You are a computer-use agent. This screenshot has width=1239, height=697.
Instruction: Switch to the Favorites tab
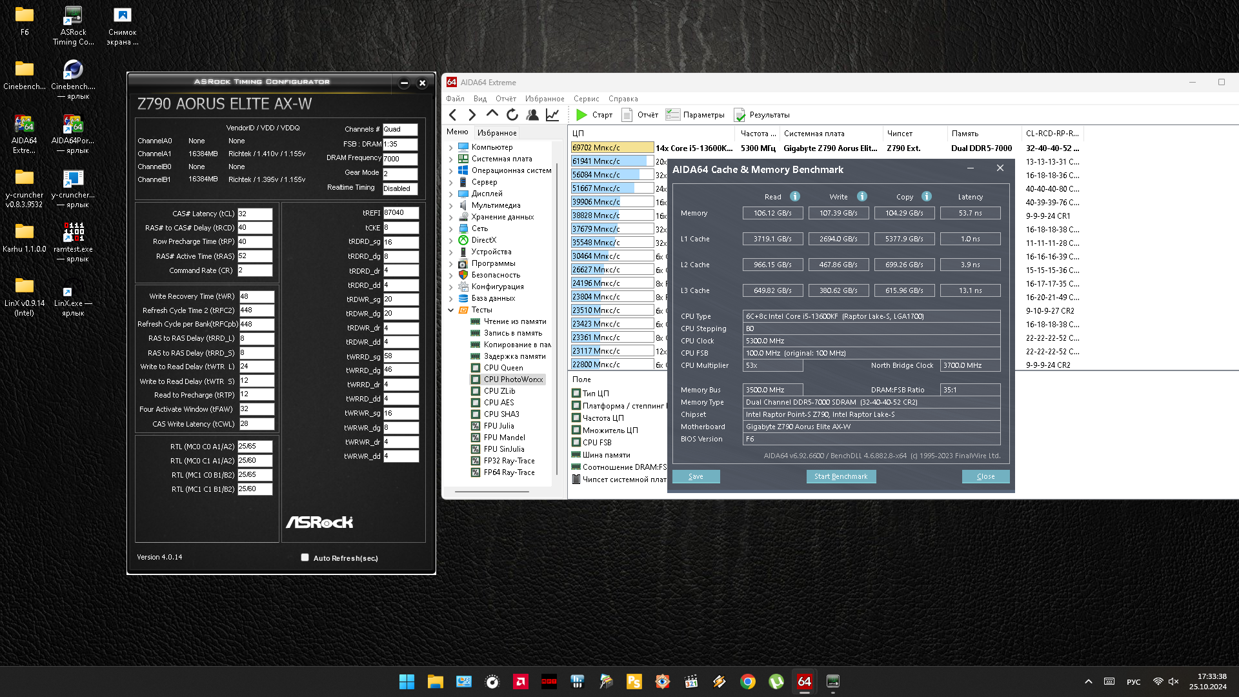coord(497,133)
